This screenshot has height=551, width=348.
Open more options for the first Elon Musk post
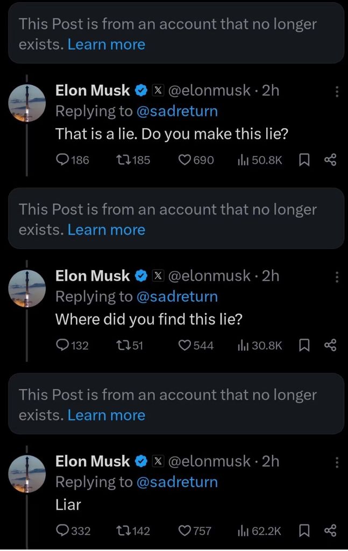[x=337, y=92]
